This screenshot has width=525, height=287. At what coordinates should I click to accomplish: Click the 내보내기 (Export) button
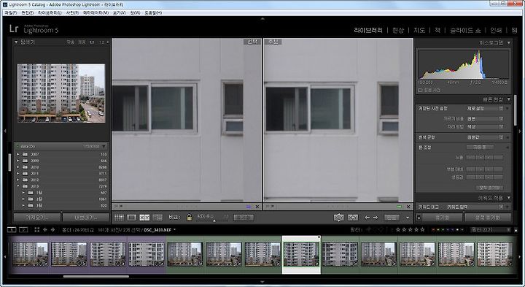click(86, 218)
